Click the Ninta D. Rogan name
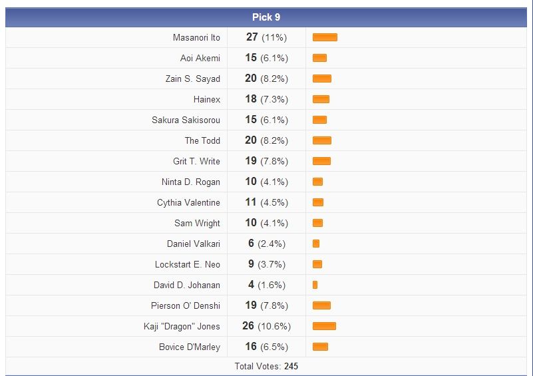This screenshot has height=376, width=533. click(x=190, y=182)
